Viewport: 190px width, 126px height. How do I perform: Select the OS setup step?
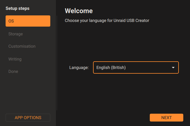(28, 21)
